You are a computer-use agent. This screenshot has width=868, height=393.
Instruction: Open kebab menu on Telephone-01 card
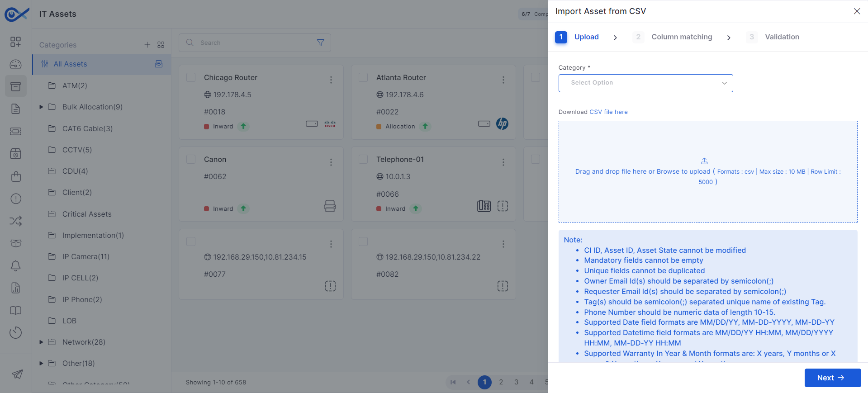(503, 162)
